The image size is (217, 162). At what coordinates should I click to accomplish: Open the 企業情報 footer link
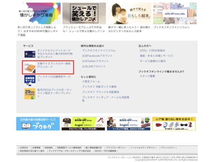[36, 148]
